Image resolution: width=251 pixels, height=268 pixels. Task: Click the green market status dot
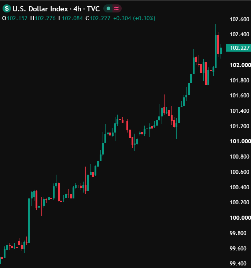point(108,8)
